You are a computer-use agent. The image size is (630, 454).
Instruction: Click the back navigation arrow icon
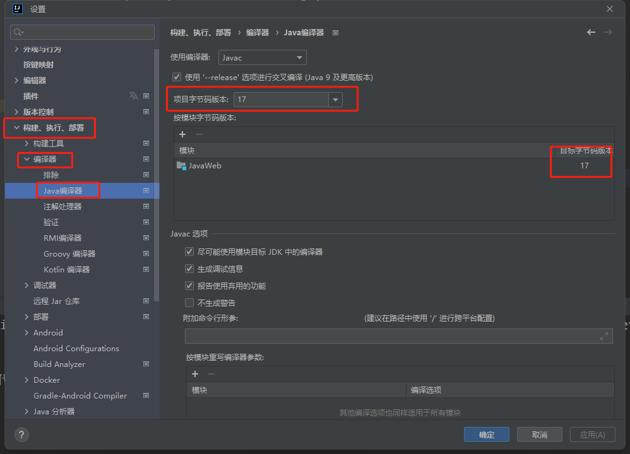[x=591, y=32]
